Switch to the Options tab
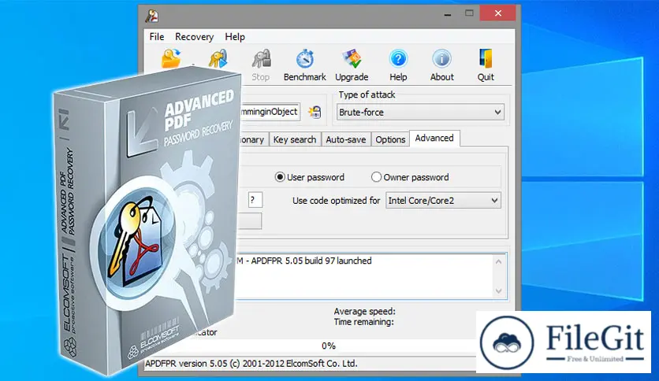Viewport: 659px width, 381px height. click(x=390, y=139)
